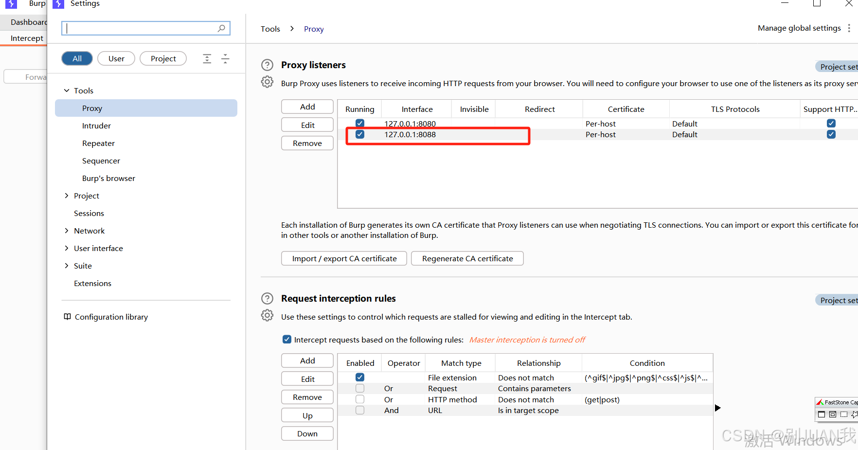Expand the Network tree section
This screenshot has width=858, height=450.
[67, 231]
